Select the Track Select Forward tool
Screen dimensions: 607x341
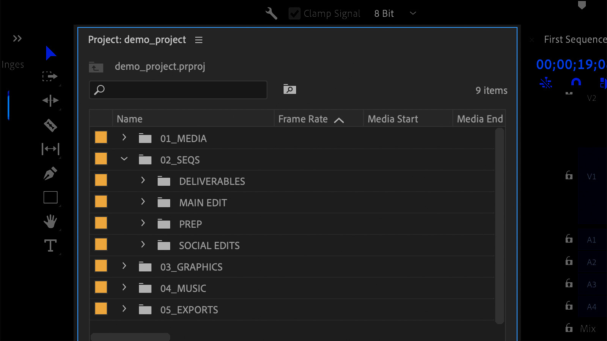(x=50, y=77)
